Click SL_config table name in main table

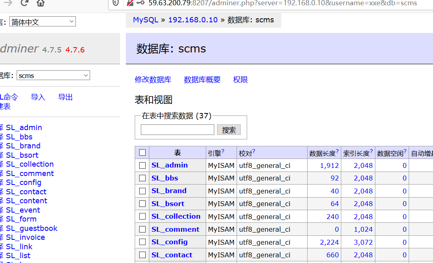coord(170,242)
